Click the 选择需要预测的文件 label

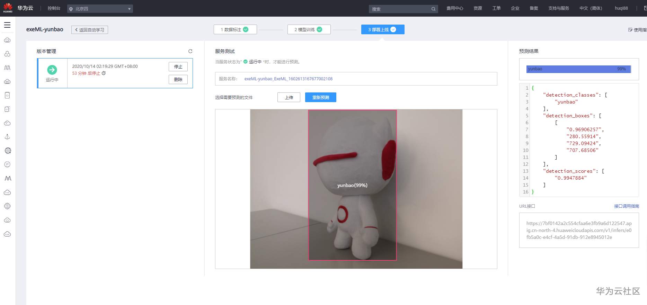[x=234, y=98]
